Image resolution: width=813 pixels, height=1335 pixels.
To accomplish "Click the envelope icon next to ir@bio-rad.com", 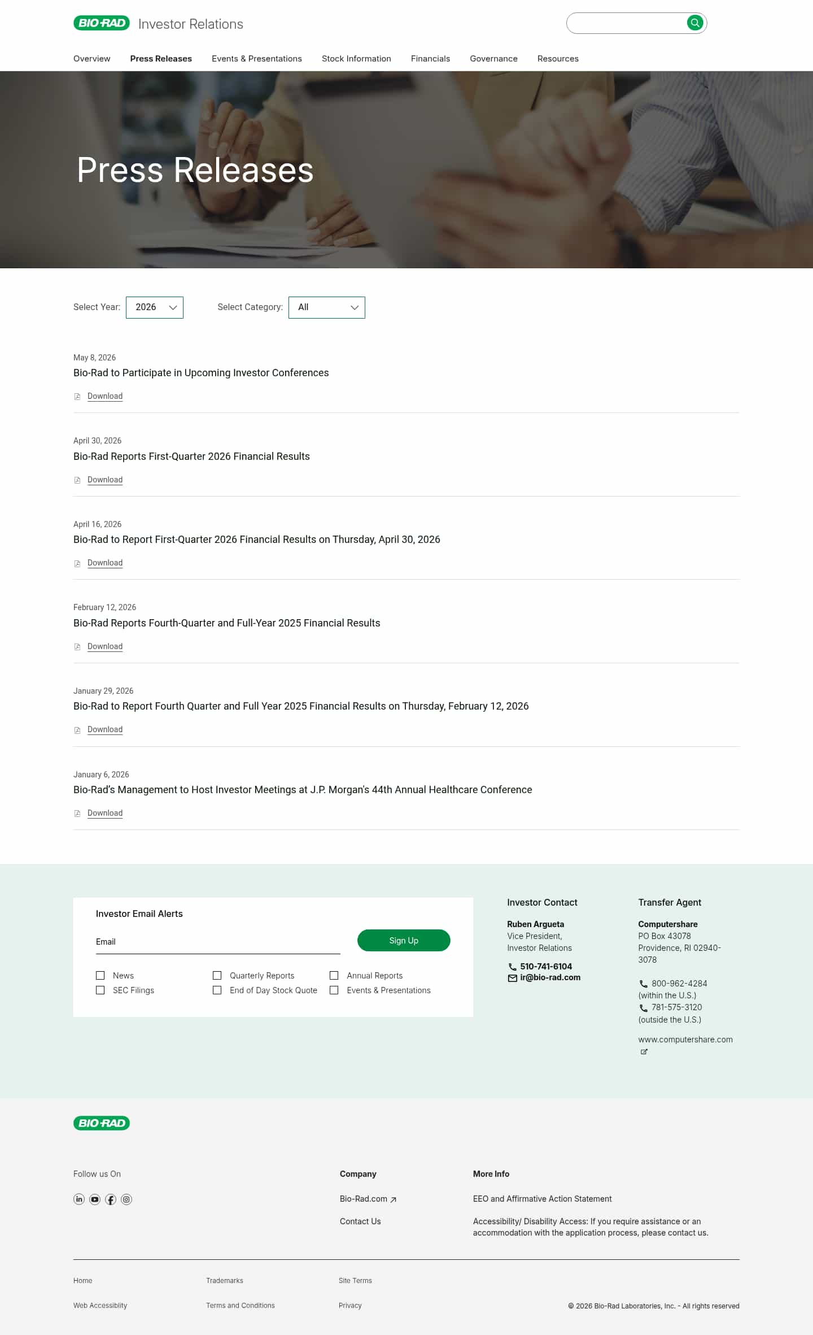I will click(512, 979).
